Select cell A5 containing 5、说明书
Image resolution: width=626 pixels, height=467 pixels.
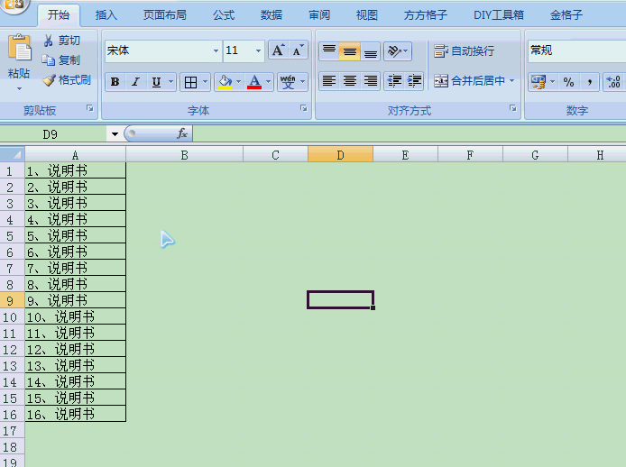coord(75,235)
